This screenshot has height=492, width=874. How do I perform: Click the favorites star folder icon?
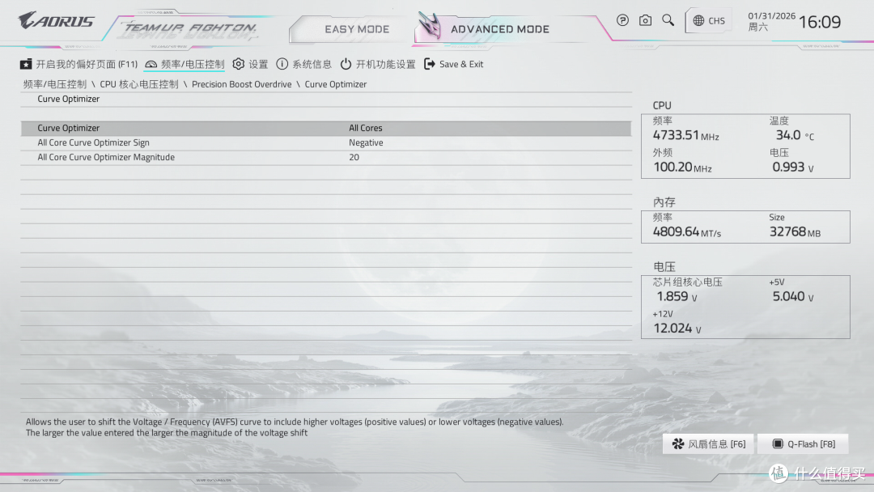pyautogui.click(x=26, y=64)
